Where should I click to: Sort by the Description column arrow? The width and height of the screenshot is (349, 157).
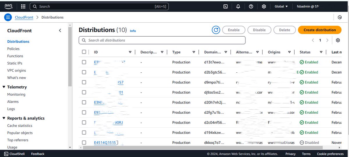(x=162, y=52)
